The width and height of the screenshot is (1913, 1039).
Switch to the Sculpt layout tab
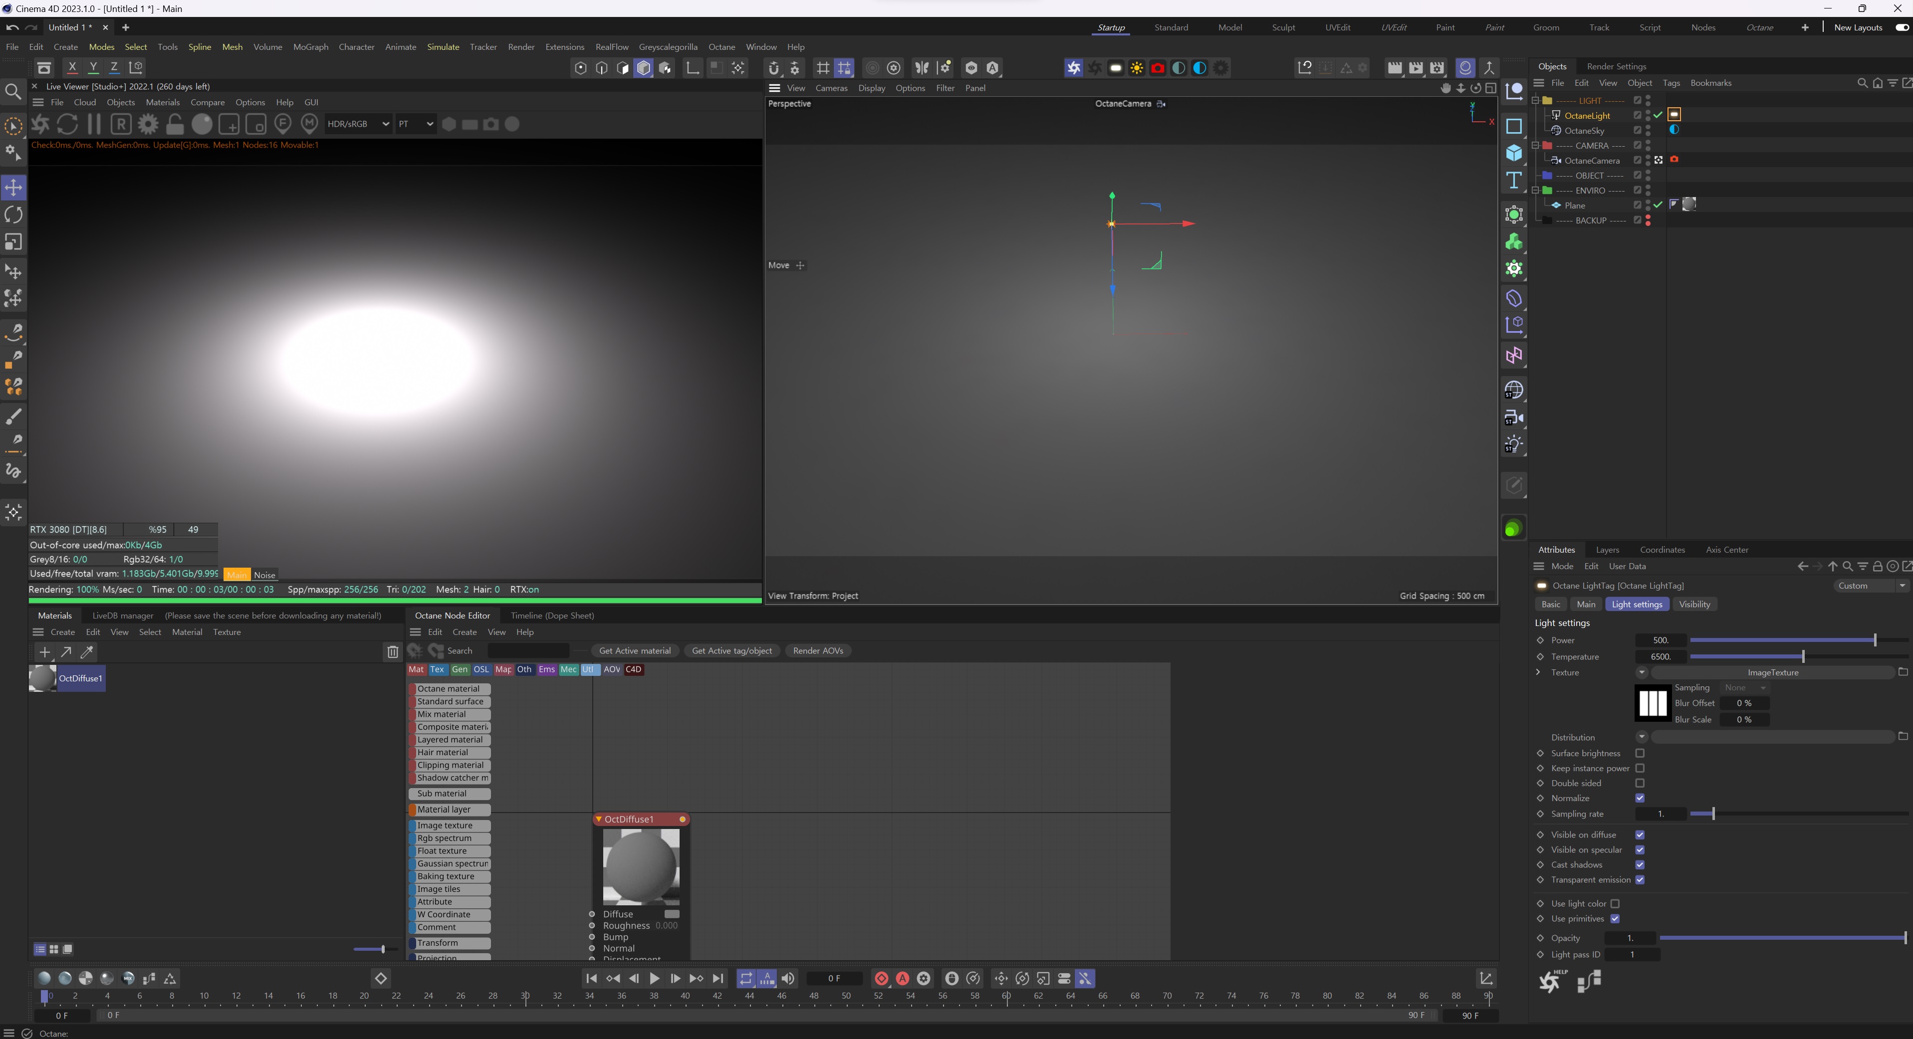click(x=1282, y=27)
